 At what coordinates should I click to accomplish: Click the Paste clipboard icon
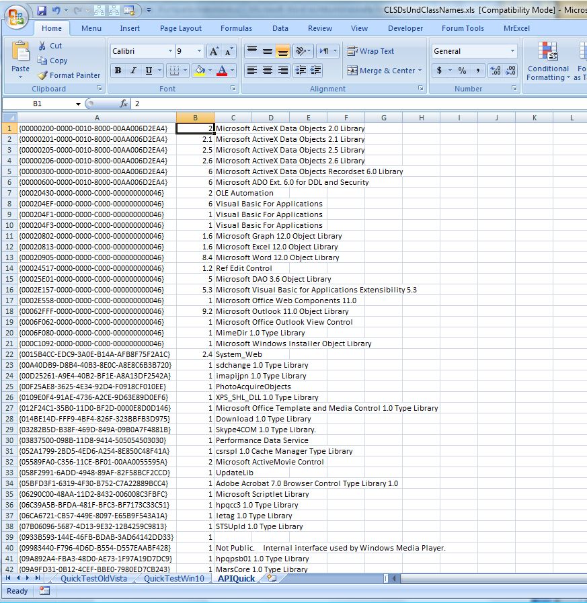coord(20,51)
